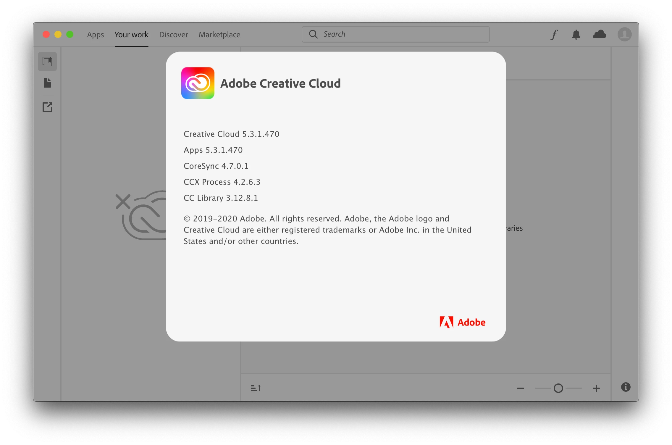The height and width of the screenshot is (445, 672).
Task: Click the thumbnail size slider handle
Action: coord(558,388)
